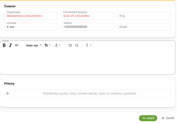
Task: Edit the Telefon number field
Action: [x=87, y=27]
